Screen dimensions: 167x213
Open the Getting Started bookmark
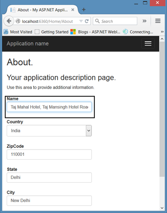pos(51,32)
